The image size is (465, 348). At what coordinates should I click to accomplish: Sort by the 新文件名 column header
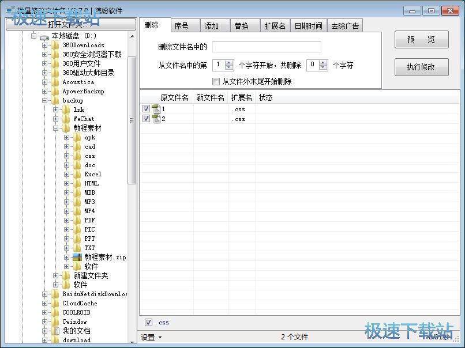tap(211, 97)
